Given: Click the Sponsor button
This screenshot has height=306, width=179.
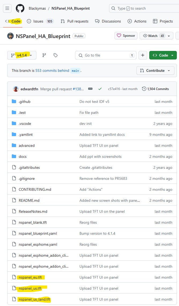Looking at the screenshot, I should coord(126,36).
